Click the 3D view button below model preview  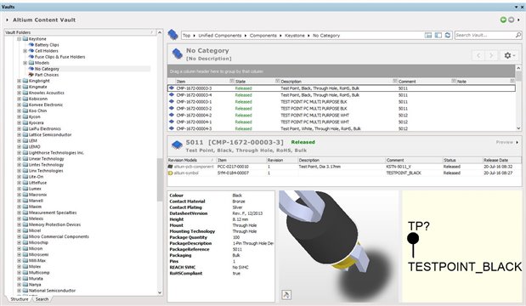point(286,295)
